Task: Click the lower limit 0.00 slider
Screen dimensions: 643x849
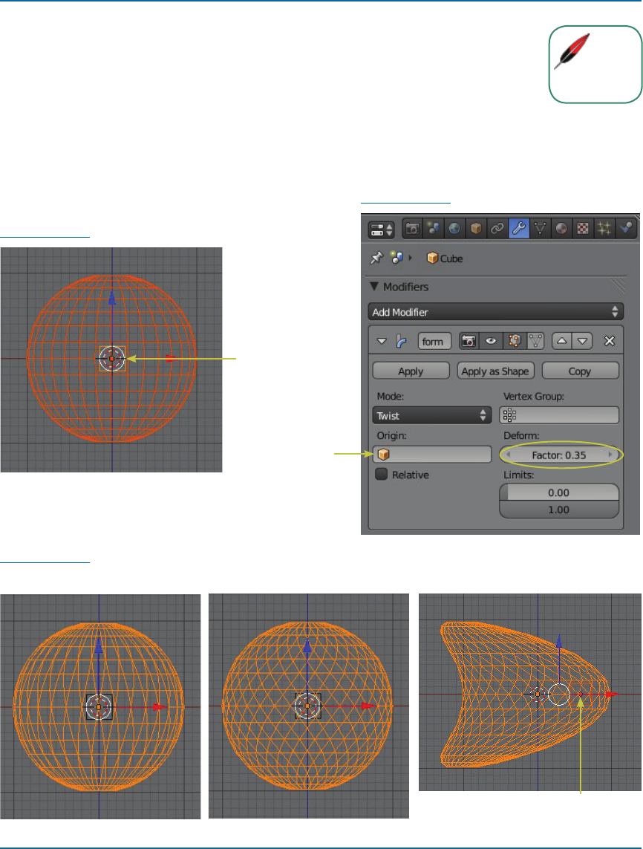Action: tap(559, 492)
